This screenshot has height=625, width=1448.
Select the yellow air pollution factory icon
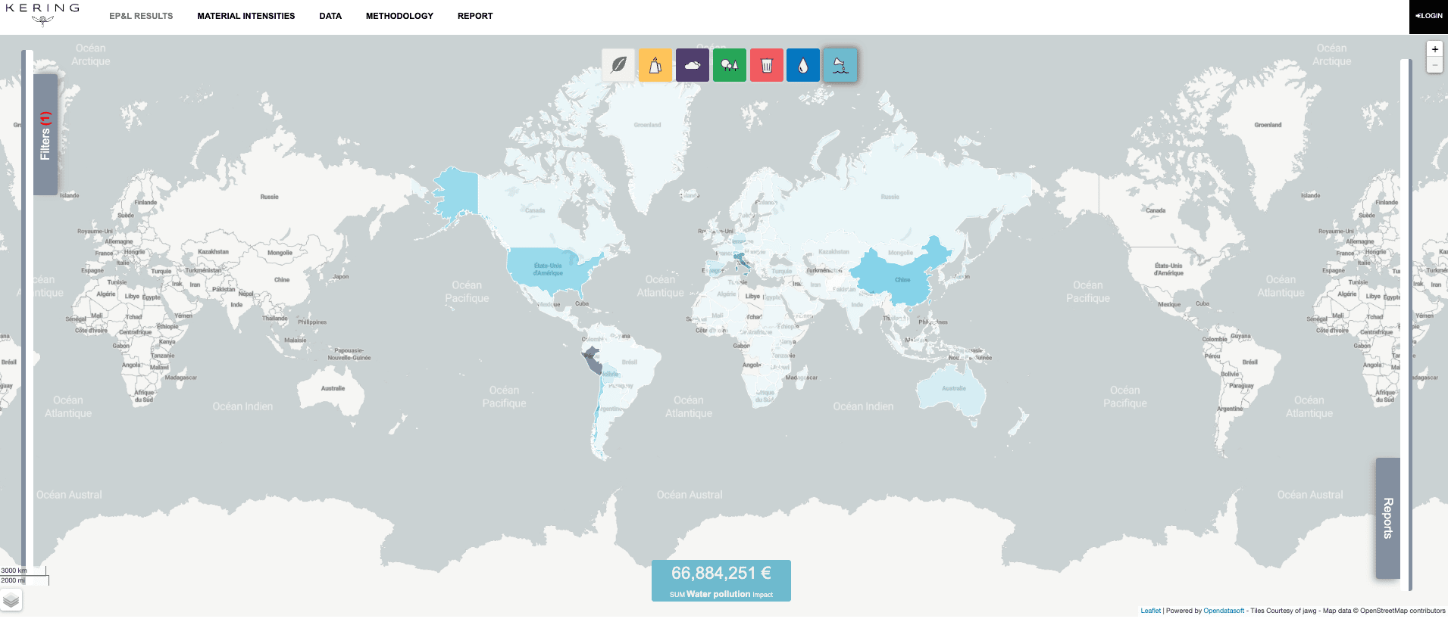[655, 65]
